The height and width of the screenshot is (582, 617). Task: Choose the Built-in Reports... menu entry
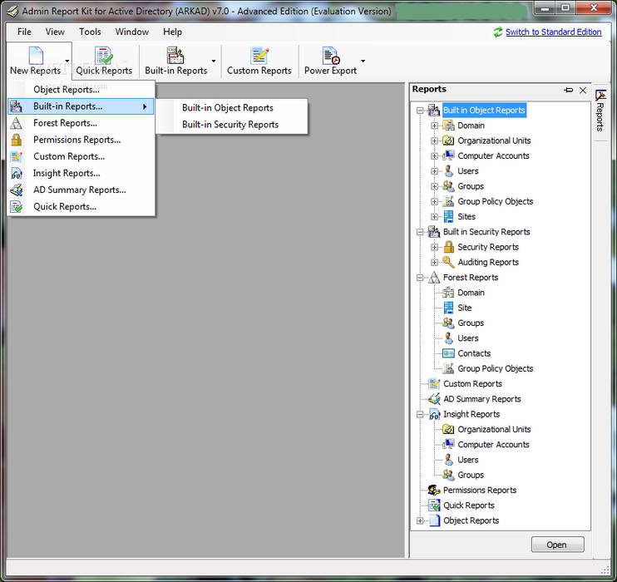point(81,106)
